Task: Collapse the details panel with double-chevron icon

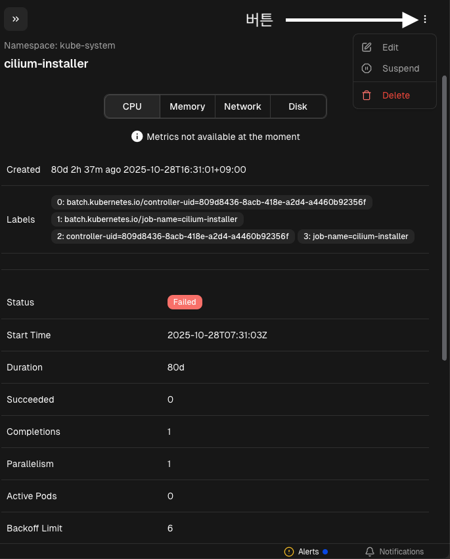Action: 16,20
